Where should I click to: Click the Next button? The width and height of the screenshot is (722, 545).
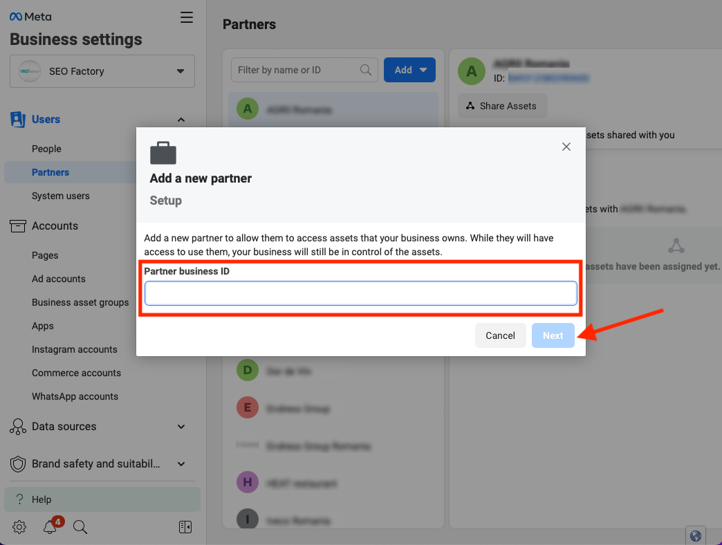(x=553, y=335)
